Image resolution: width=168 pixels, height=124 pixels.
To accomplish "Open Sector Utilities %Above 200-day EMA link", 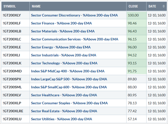I will pos(61,119).
